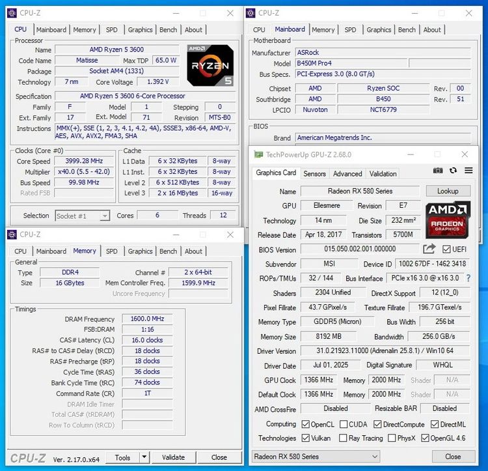Open the Tools dropdown arrow in CPU-Z
The image size is (488, 471).
click(x=144, y=457)
